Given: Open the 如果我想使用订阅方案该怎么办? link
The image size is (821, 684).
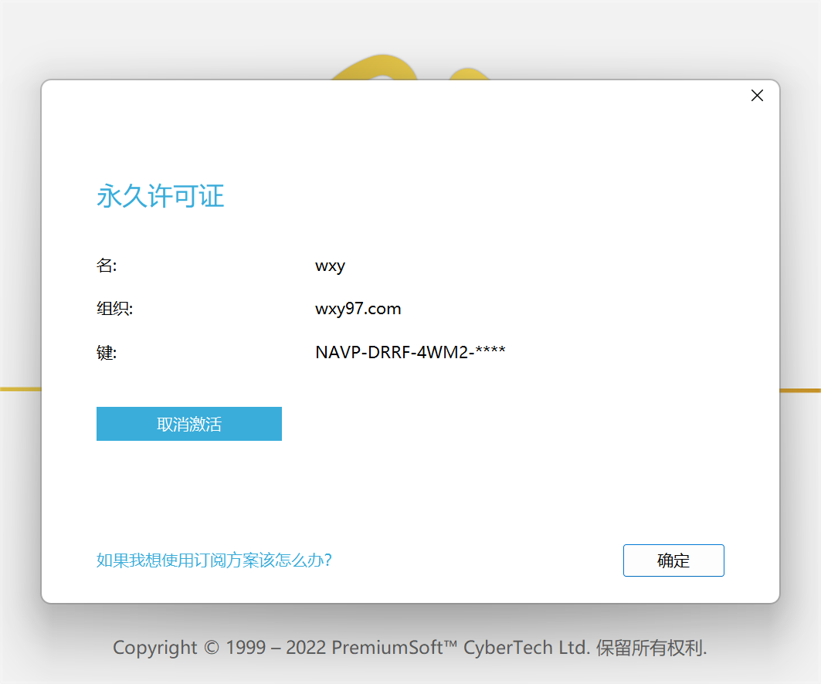Looking at the screenshot, I should tap(214, 560).
